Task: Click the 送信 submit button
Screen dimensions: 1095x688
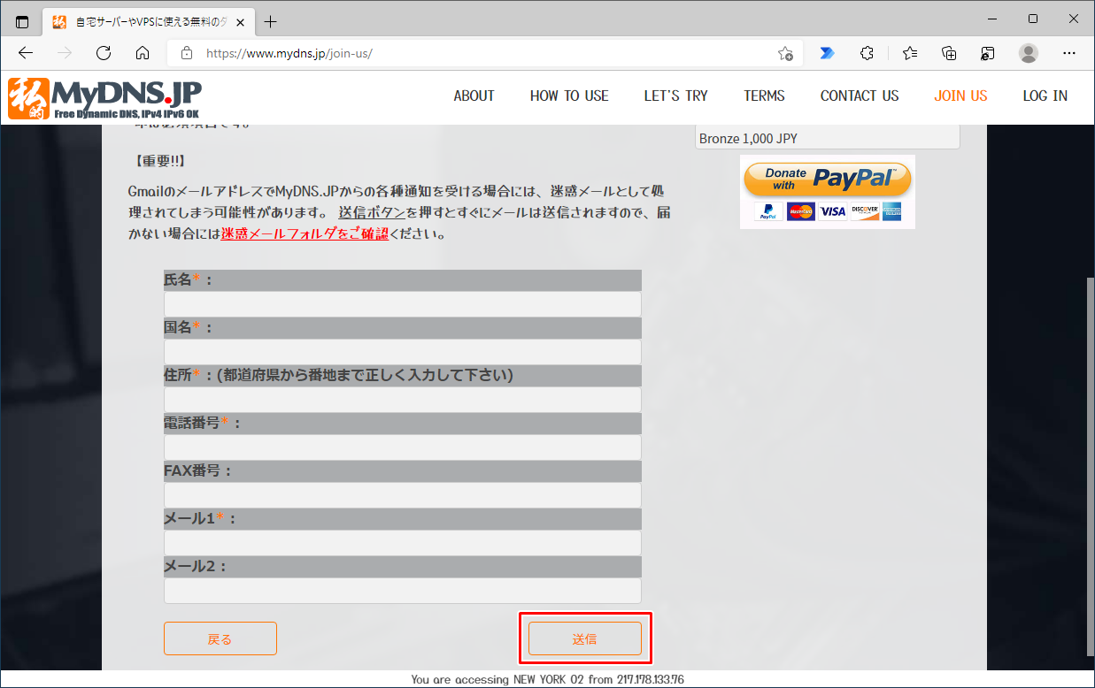Action: point(585,638)
